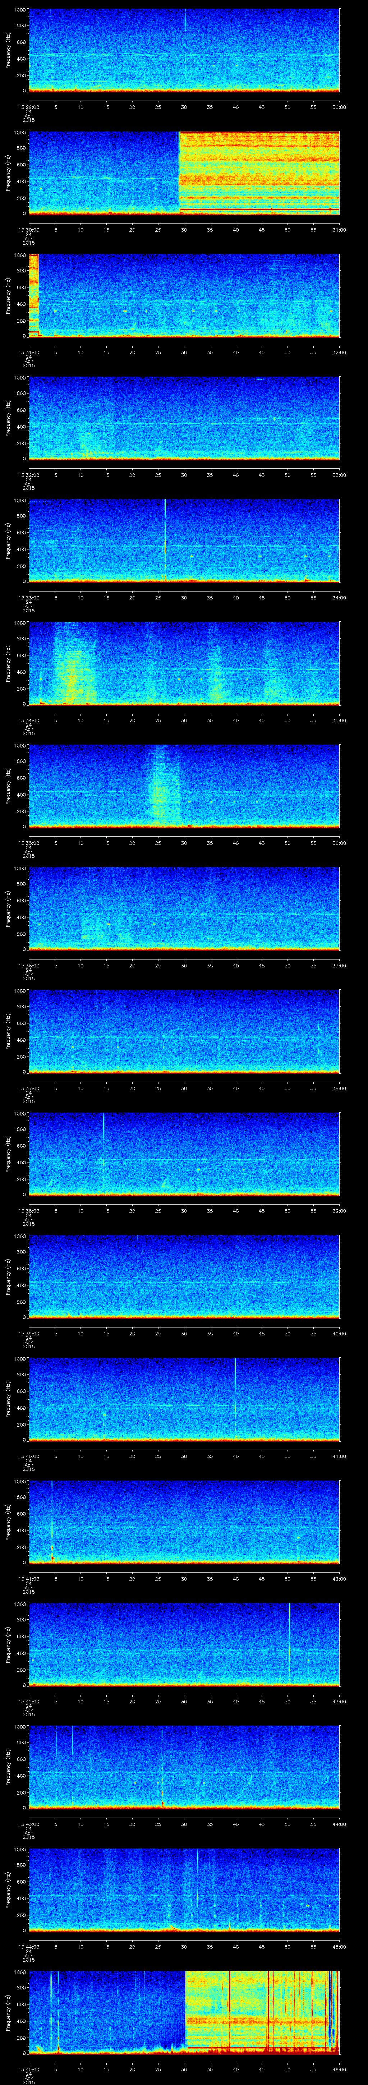The image size is (368, 2085).
Task: Click the 13:34:00 start time label
Action: pos(28,721)
